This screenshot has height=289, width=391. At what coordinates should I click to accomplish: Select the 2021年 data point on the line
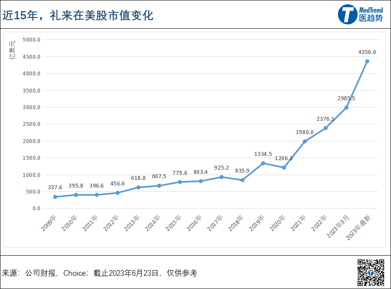click(305, 141)
